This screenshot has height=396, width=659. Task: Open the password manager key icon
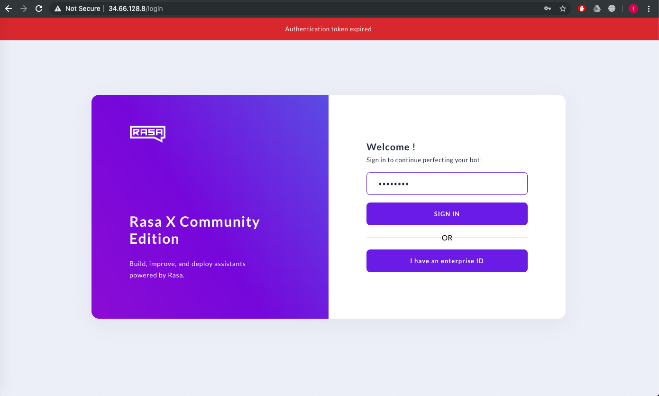pyautogui.click(x=547, y=8)
